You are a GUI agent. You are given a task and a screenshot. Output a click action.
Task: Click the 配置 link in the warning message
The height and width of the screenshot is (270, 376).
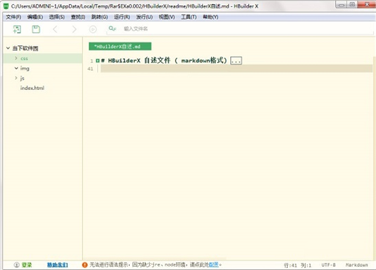coord(214,265)
